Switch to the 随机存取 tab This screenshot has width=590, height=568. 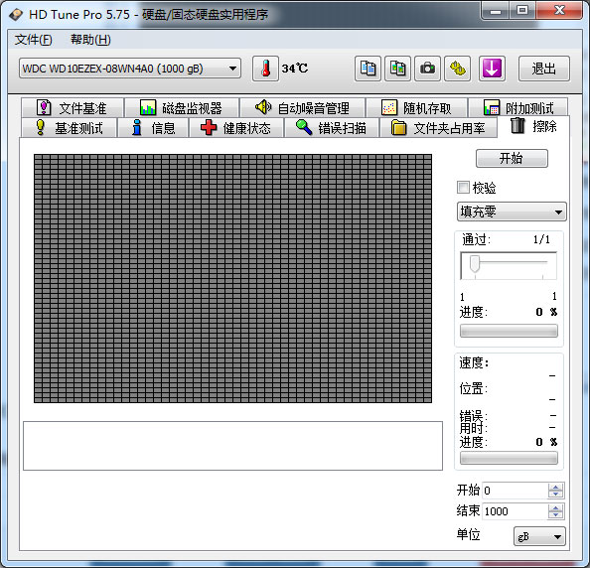point(416,107)
